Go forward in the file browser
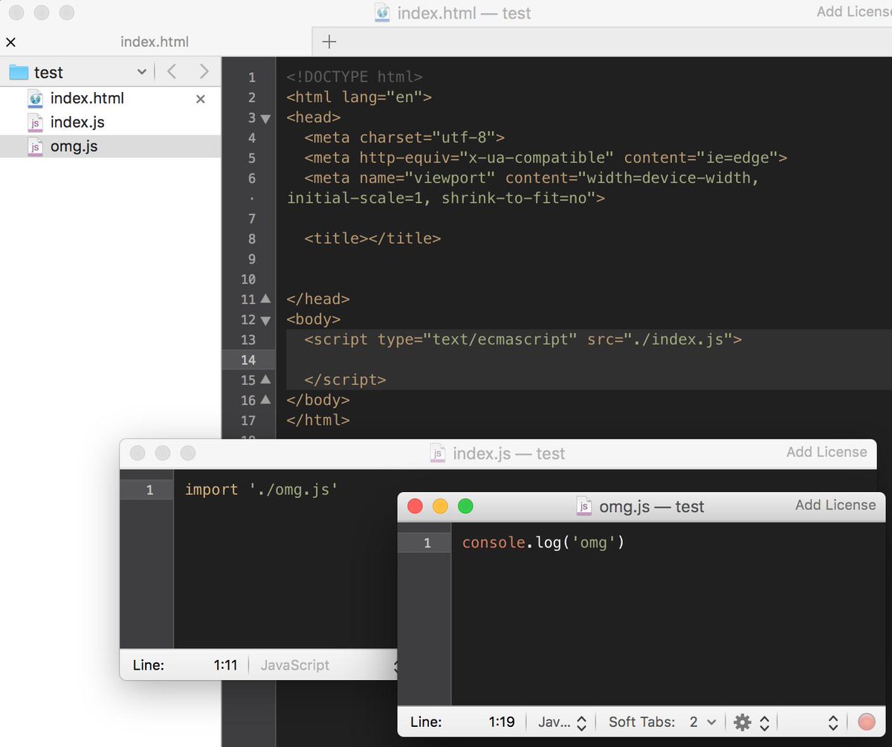Screen dimensions: 892x747 [204, 72]
